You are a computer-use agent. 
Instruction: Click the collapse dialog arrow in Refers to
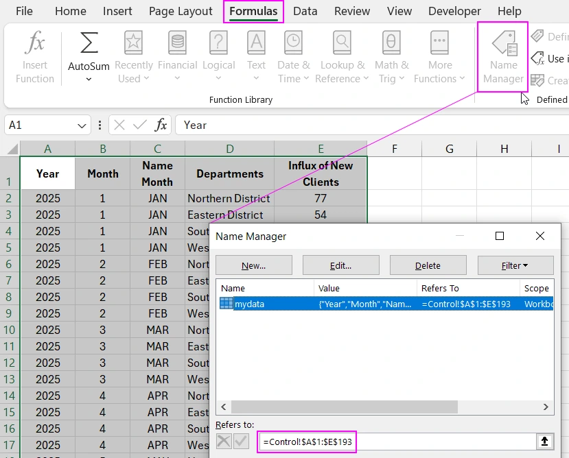[x=544, y=442]
